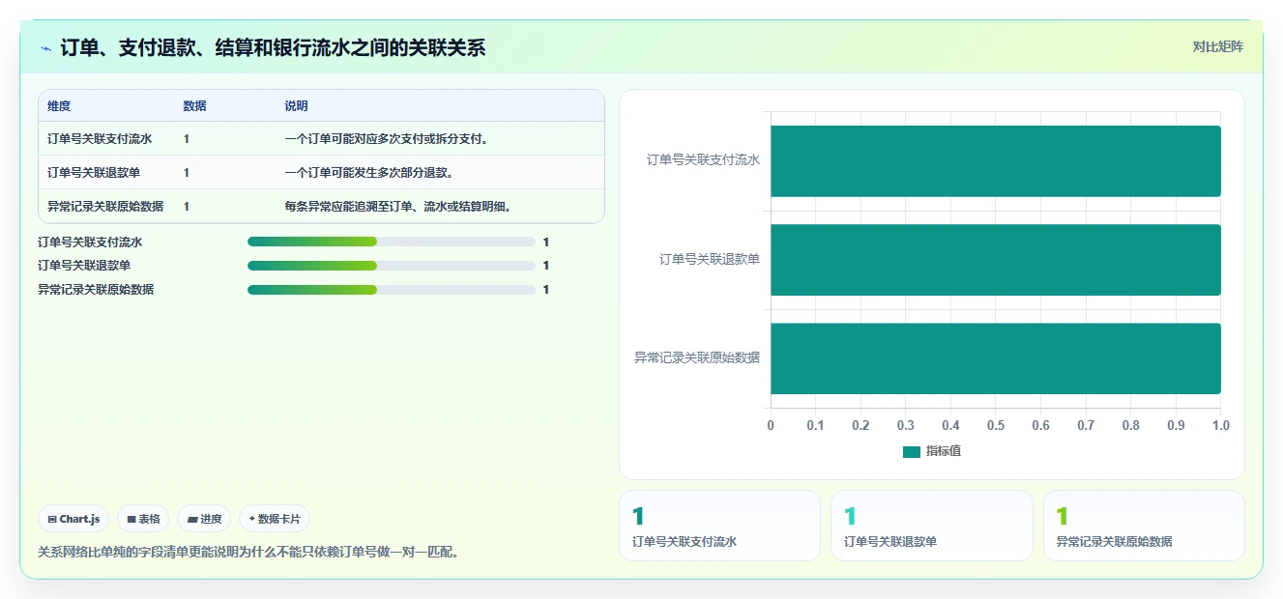Screen dimensions: 1283x599
Task: Click the 维度 column header
Action: click(59, 106)
